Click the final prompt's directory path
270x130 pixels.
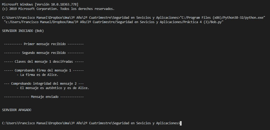click(90, 123)
